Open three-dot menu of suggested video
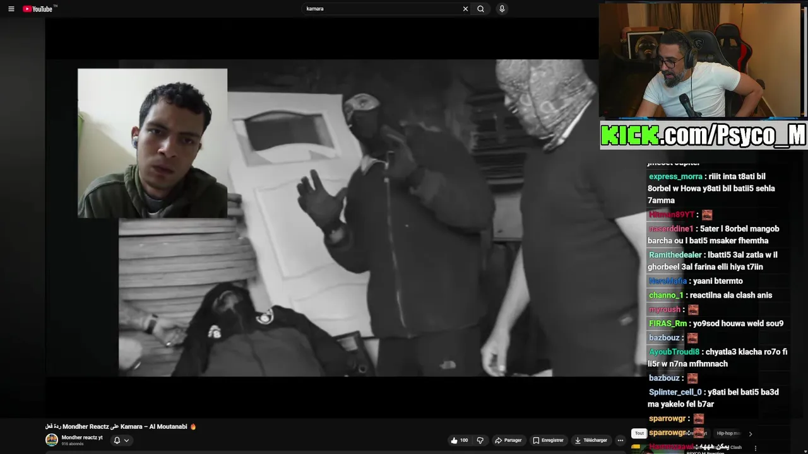Image resolution: width=808 pixels, height=454 pixels. click(x=756, y=448)
